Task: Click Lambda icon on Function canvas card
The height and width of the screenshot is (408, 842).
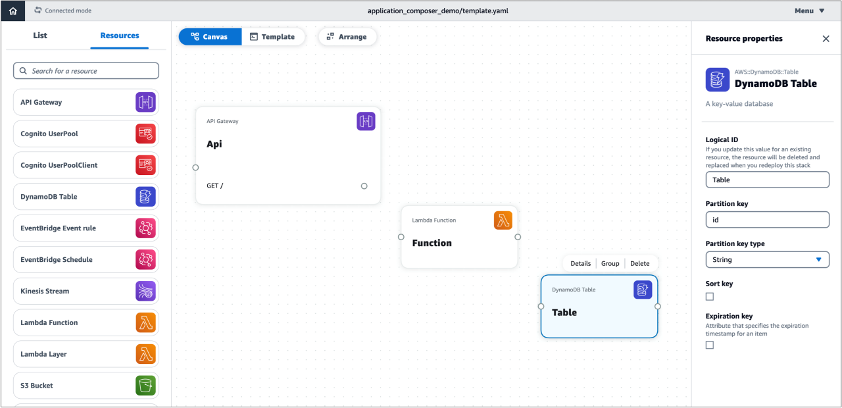Action: click(x=503, y=220)
